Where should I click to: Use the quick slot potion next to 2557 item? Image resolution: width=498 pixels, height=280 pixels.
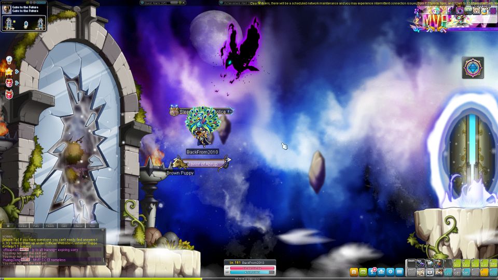coord(430,263)
